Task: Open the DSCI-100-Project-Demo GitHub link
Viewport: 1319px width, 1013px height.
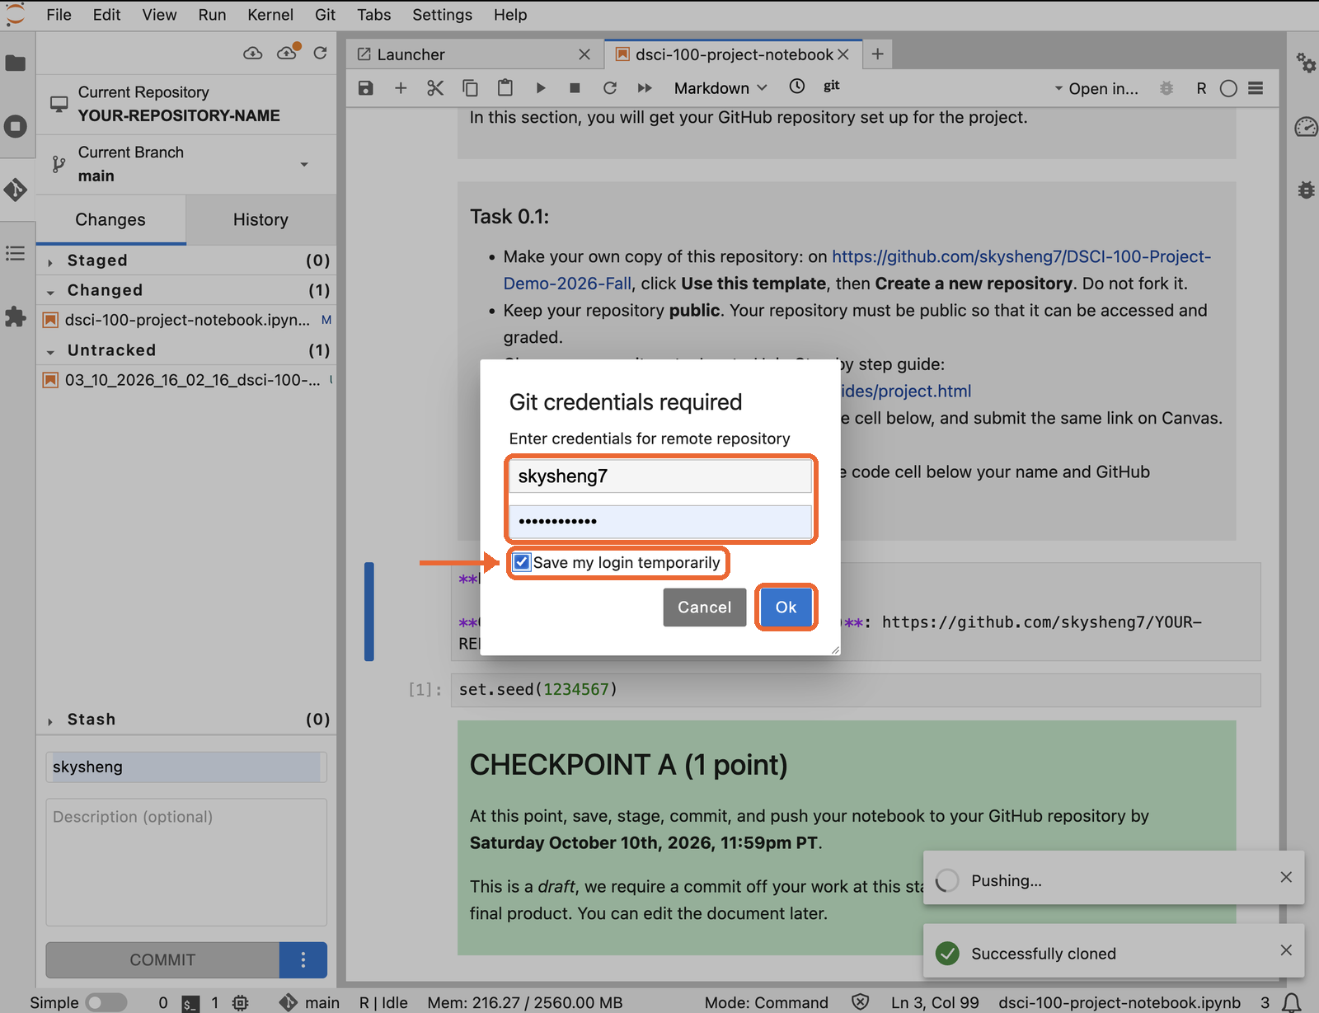Action: pos(857,270)
